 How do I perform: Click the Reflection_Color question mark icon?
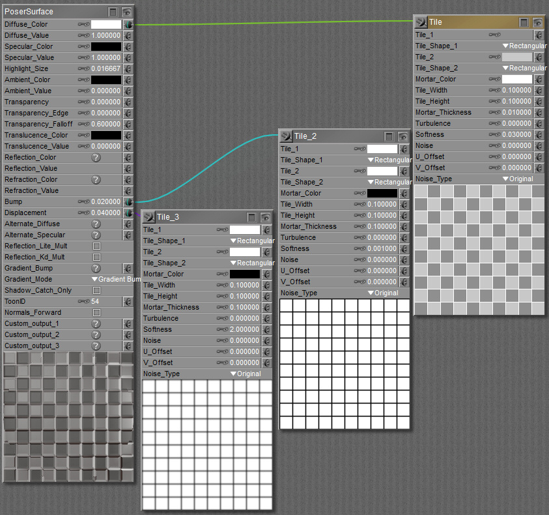coord(96,158)
